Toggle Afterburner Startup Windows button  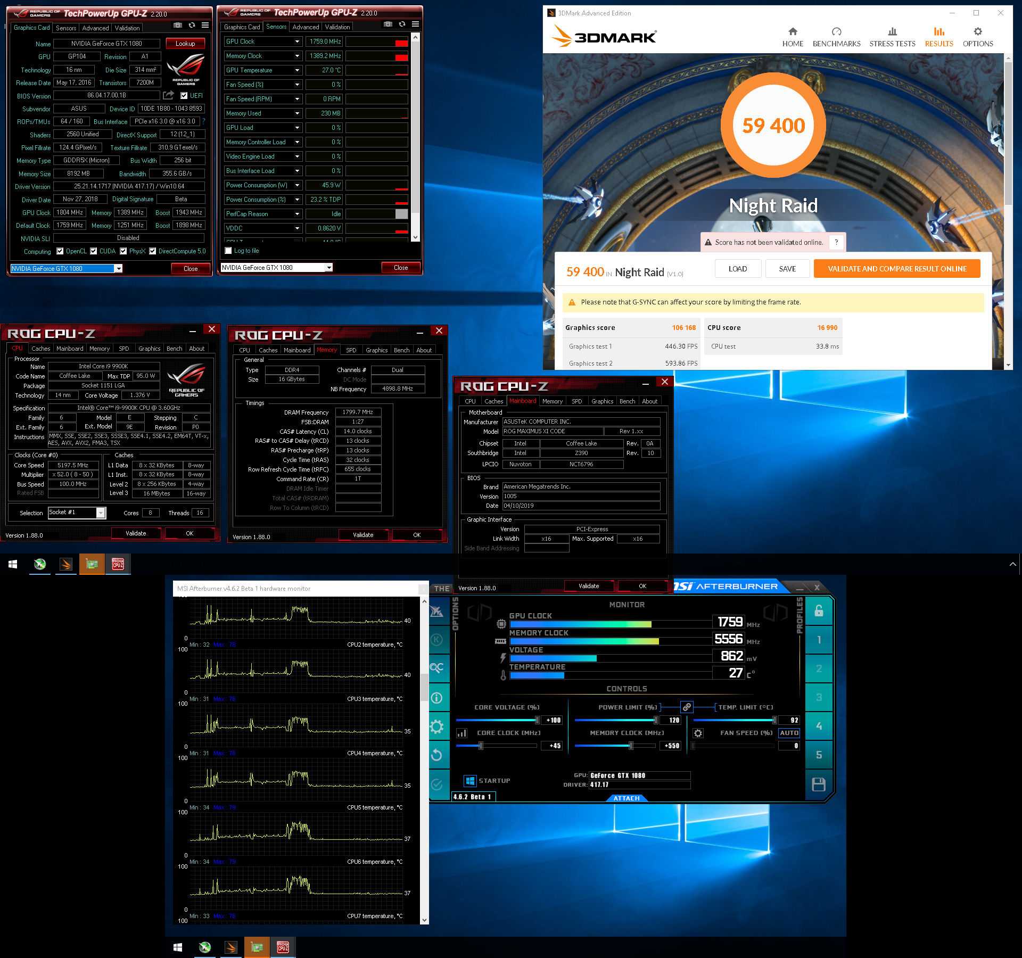pos(470,781)
